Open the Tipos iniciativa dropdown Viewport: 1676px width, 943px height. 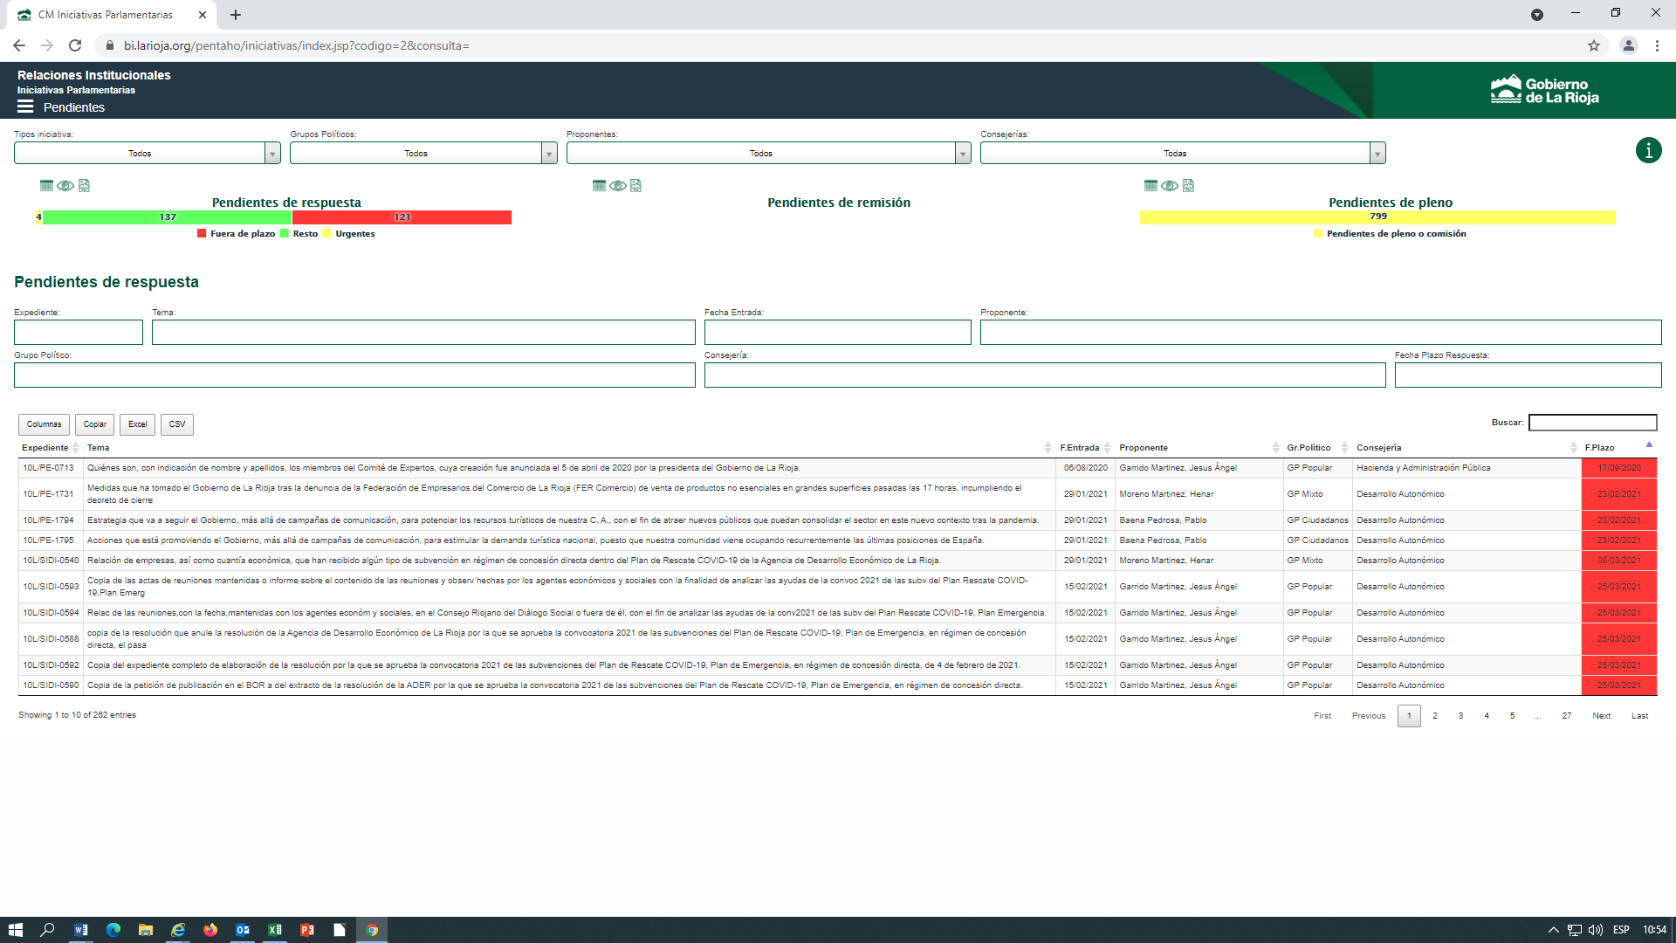tap(147, 153)
